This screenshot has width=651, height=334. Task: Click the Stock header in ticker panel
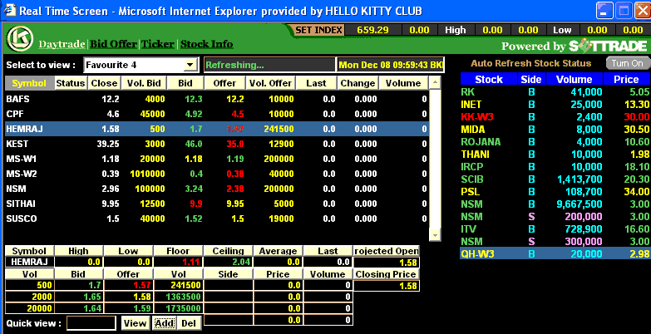[489, 79]
